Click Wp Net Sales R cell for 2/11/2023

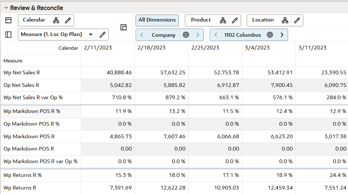(108, 72)
